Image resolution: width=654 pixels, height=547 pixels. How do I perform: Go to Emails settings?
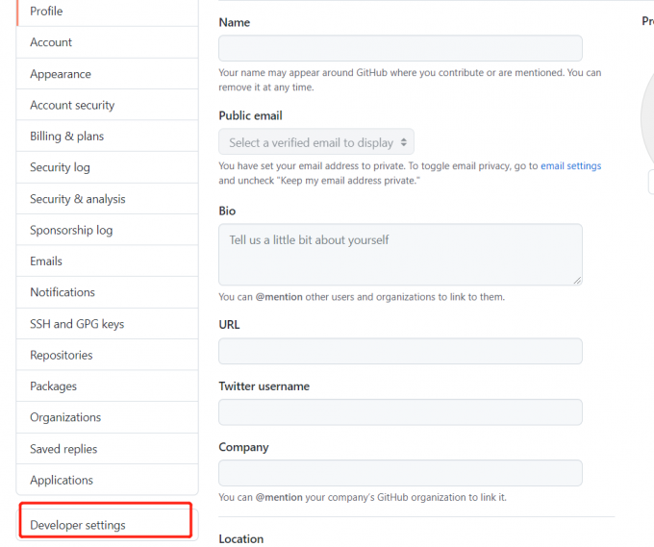pyautogui.click(x=46, y=261)
